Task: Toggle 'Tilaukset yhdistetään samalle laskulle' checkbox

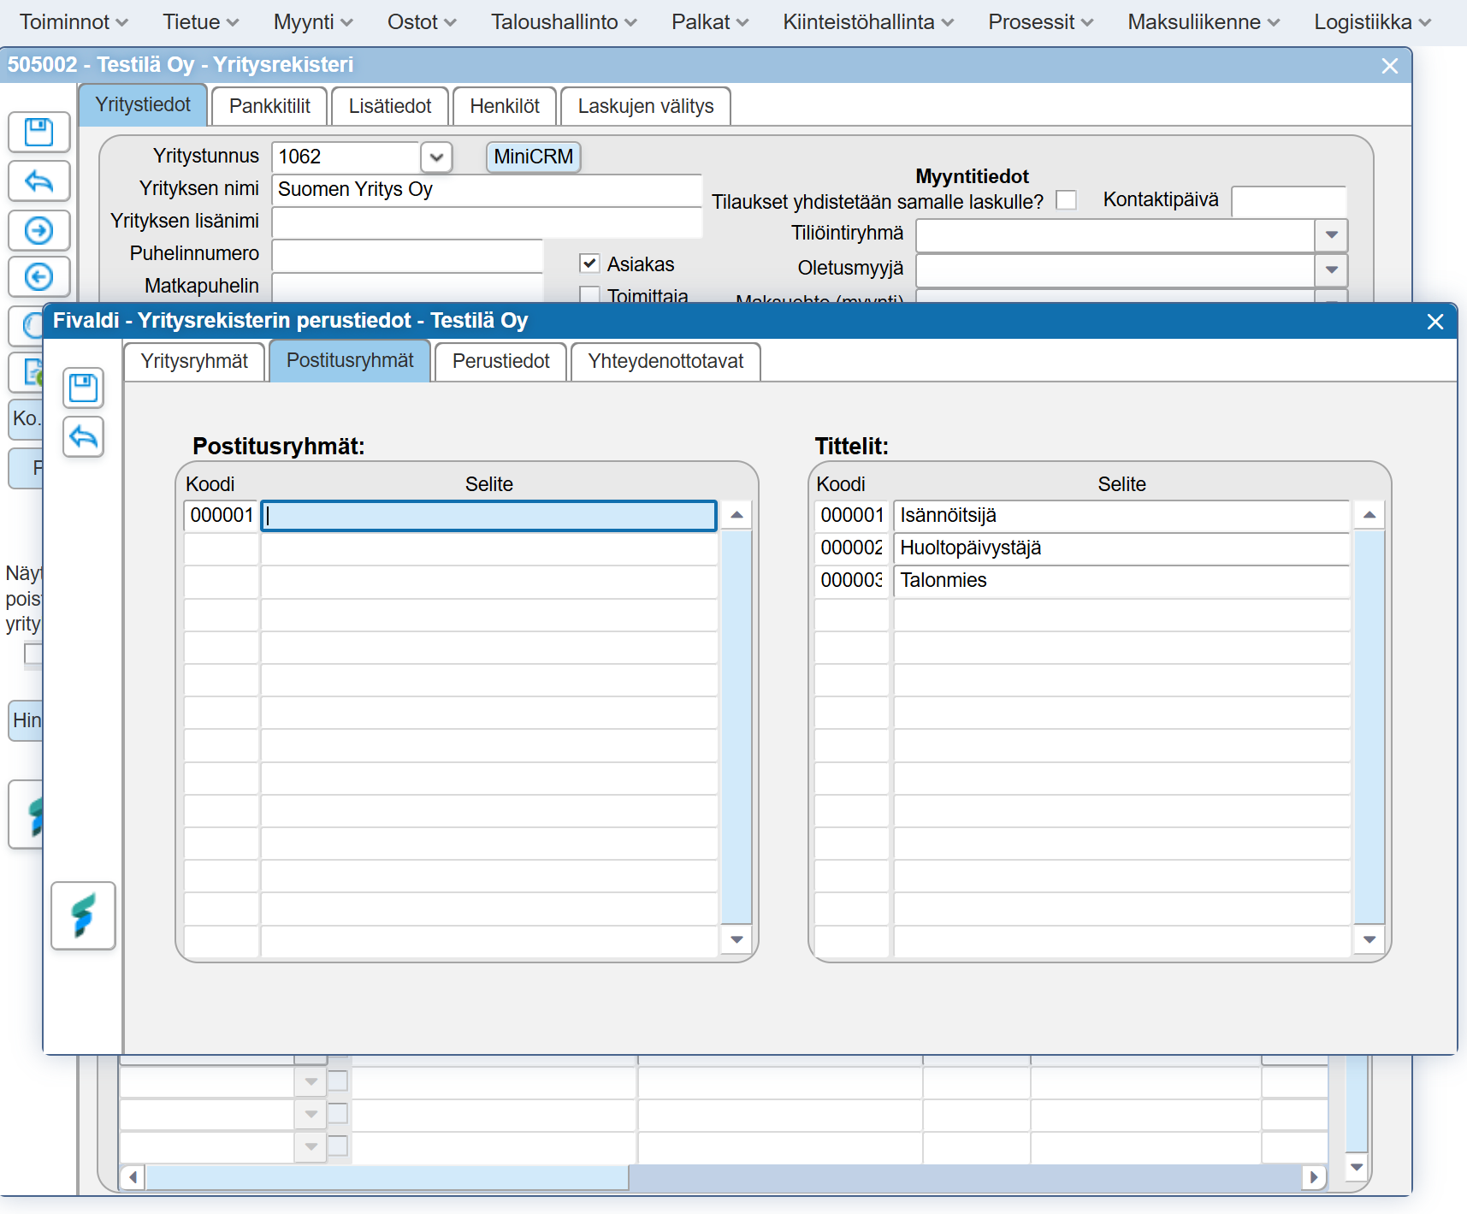Action: click(1066, 200)
